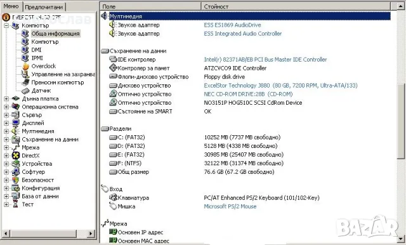Viewport: 406px width, 245px height.
Task: Expand the Тест tree node
Action: tap(6, 204)
